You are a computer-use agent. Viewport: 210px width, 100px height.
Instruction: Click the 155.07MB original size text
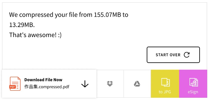pos(108,14)
